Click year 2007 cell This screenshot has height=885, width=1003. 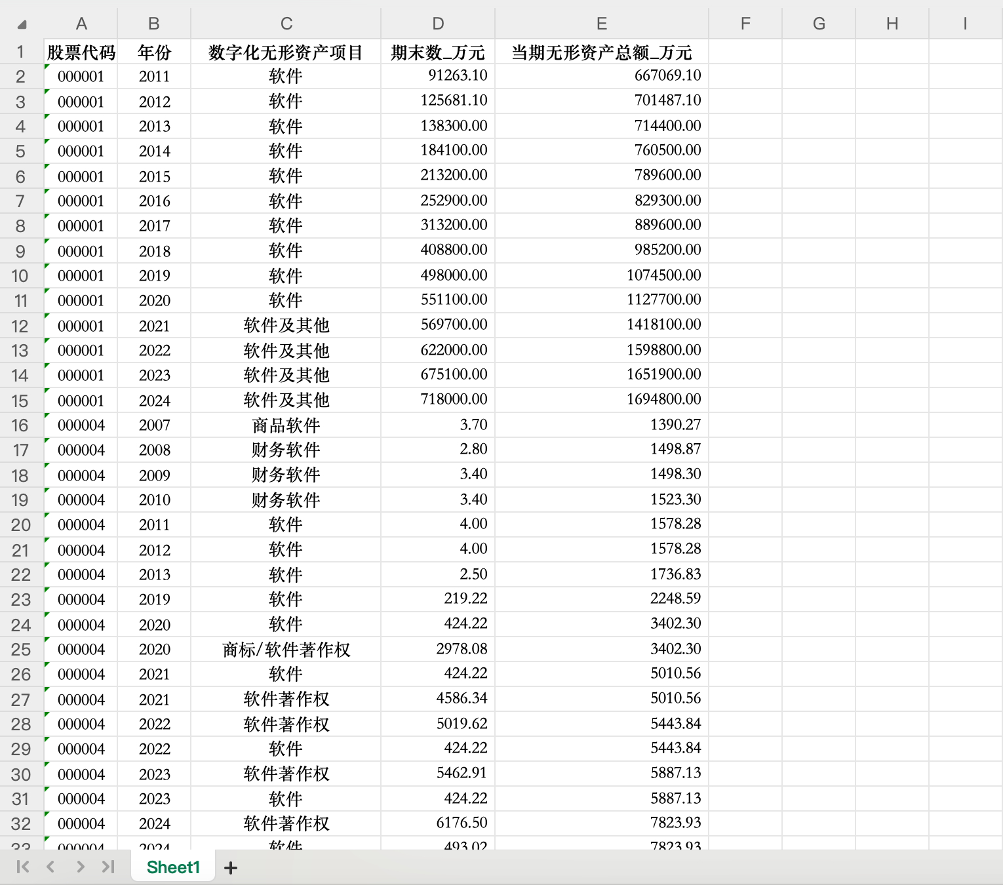tap(154, 425)
